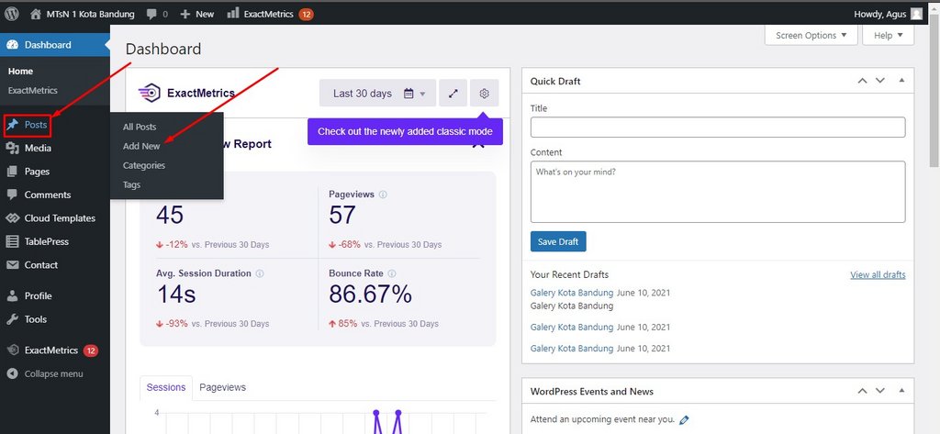
Task: Expand the ExactMetrics widget to full width
Action: point(453,94)
